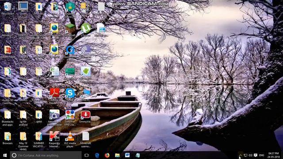283x159 pixels.
Task: Launch SoftEther VPN Client shortcut
Action: click(70, 117)
